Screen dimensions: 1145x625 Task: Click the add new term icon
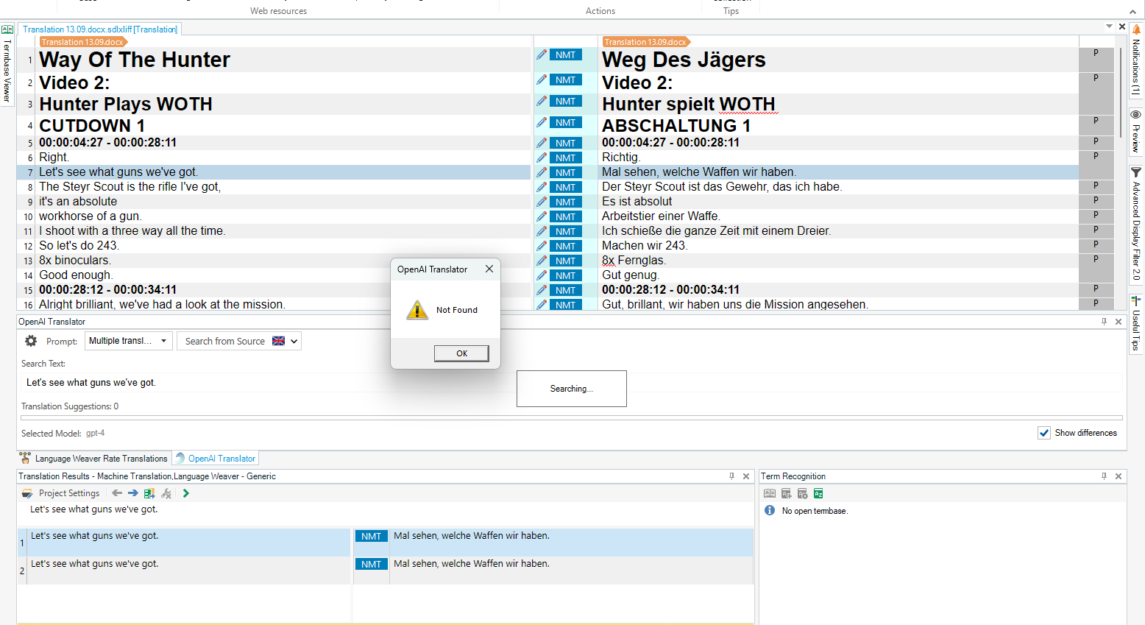[786, 494]
